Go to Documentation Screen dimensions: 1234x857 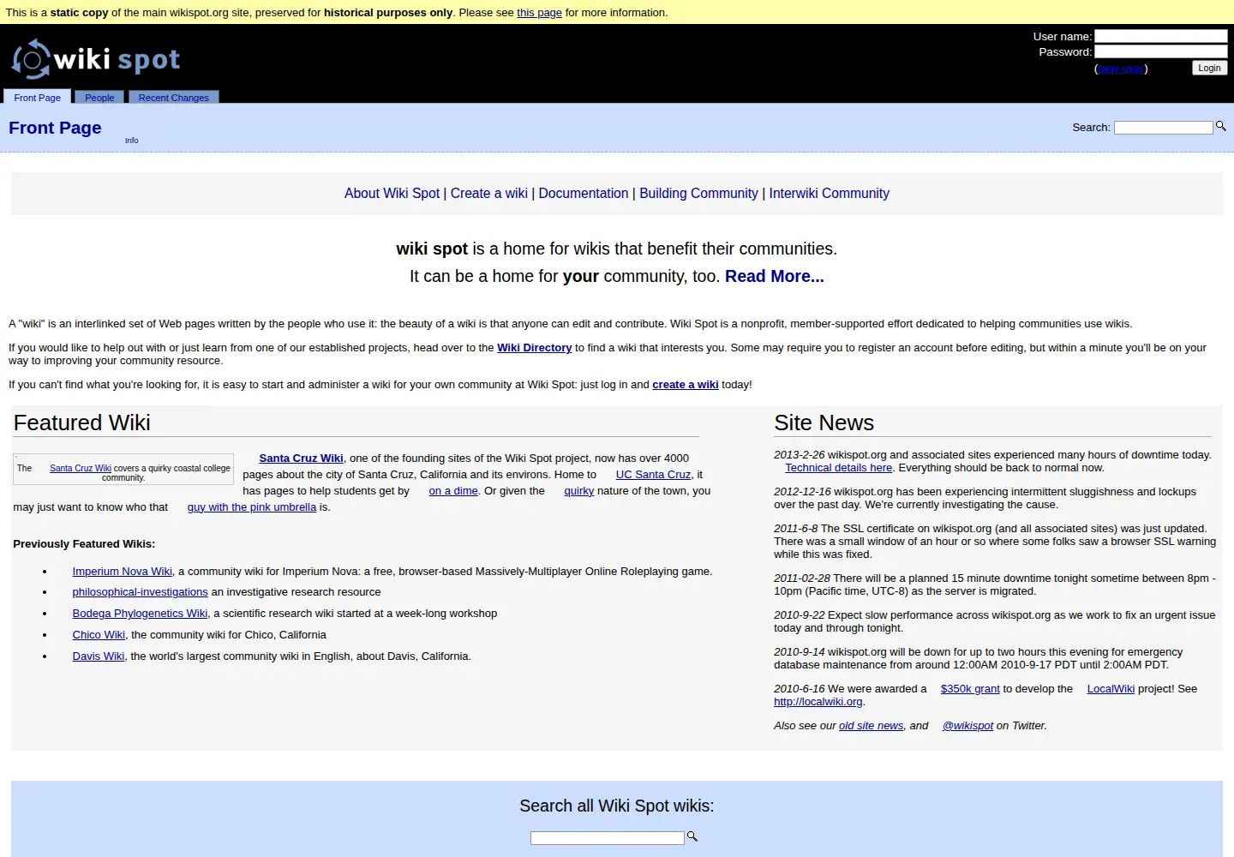point(584,194)
